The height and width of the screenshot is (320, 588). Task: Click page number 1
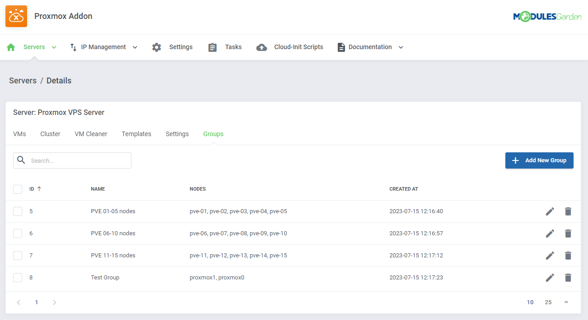[x=37, y=302]
